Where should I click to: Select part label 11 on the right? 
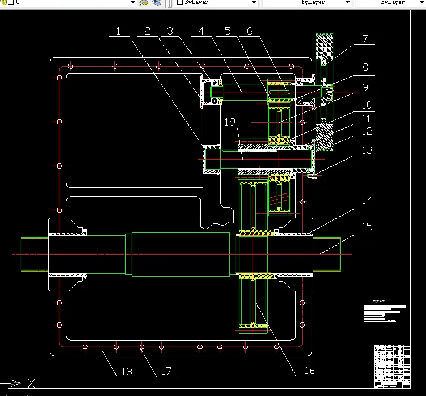tap(366, 119)
